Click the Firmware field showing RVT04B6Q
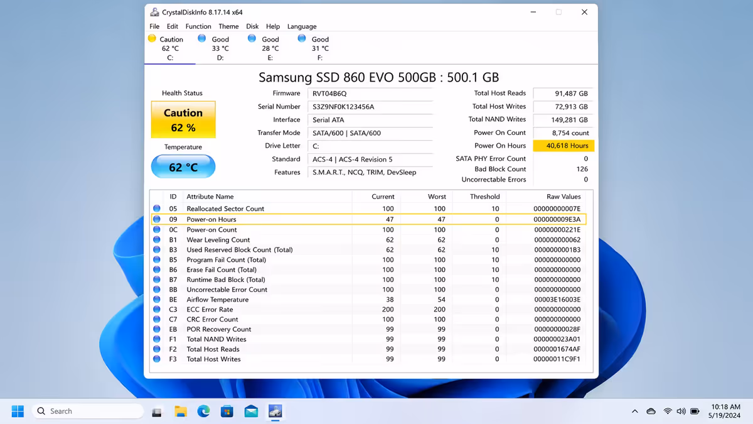753x424 pixels. pyautogui.click(x=371, y=94)
